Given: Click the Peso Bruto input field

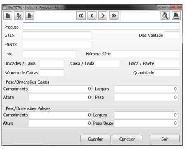Looking at the screenshot, I should [x=146, y=123].
